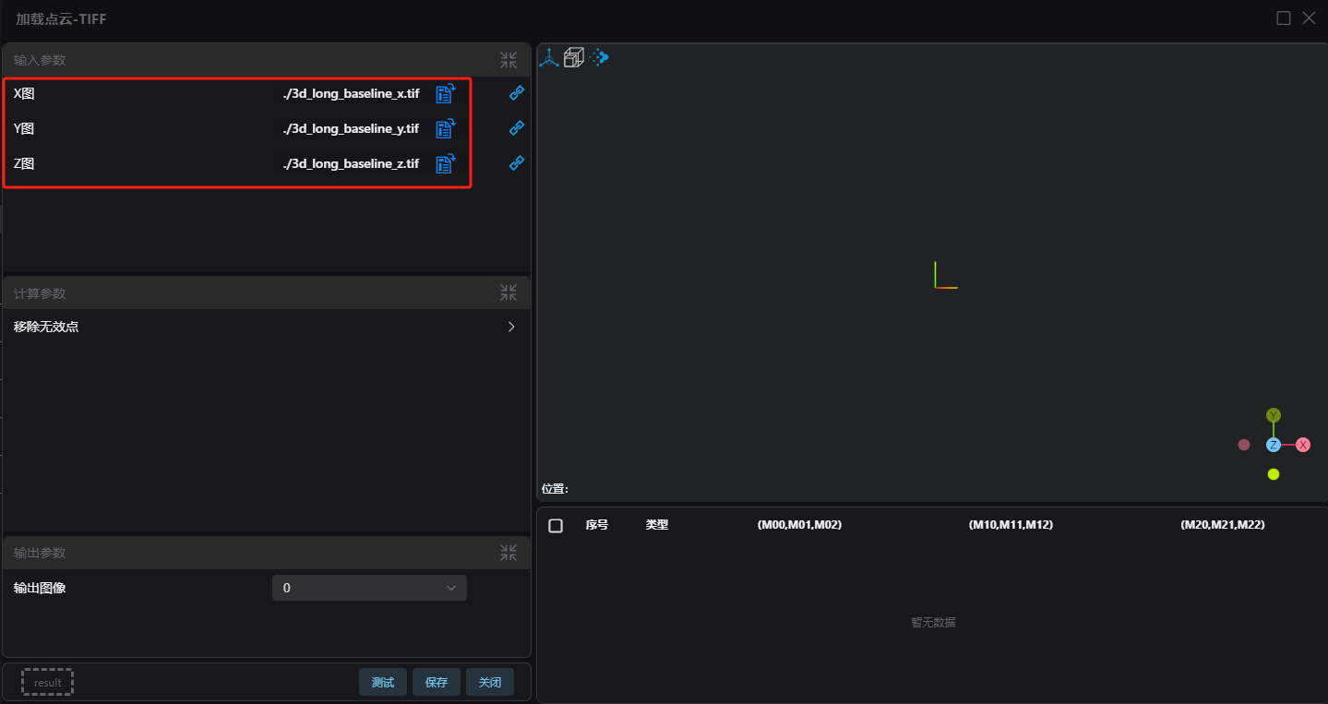Maximize the 加载点云-TIFF window

[x=1284, y=18]
